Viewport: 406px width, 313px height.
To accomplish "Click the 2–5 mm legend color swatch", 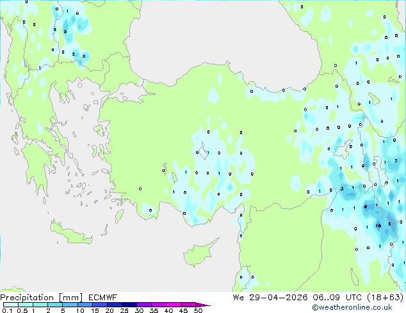I will click(x=55, y=305).
